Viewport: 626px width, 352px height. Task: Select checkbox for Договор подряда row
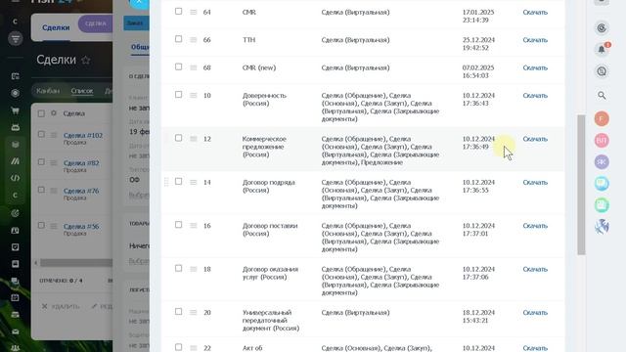(x=178, y=182)
